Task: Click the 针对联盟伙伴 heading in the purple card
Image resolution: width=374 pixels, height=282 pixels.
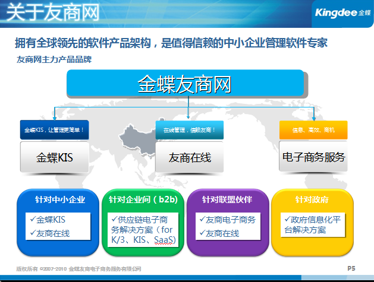Action: pos(227,199)
